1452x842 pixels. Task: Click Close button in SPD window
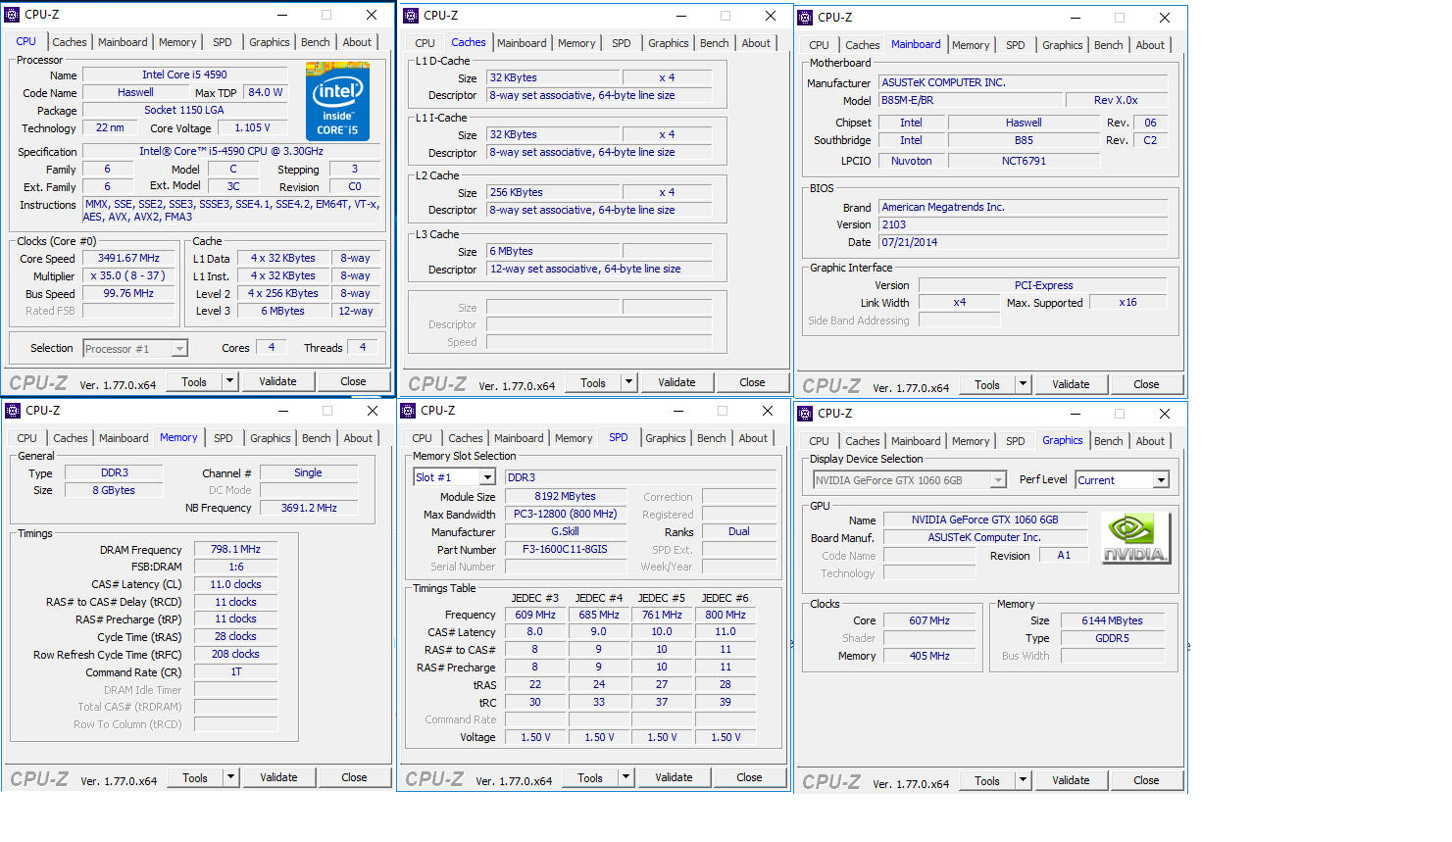[x=749, y=778]
